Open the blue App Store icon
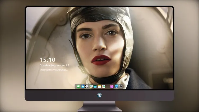 [116, 86]
